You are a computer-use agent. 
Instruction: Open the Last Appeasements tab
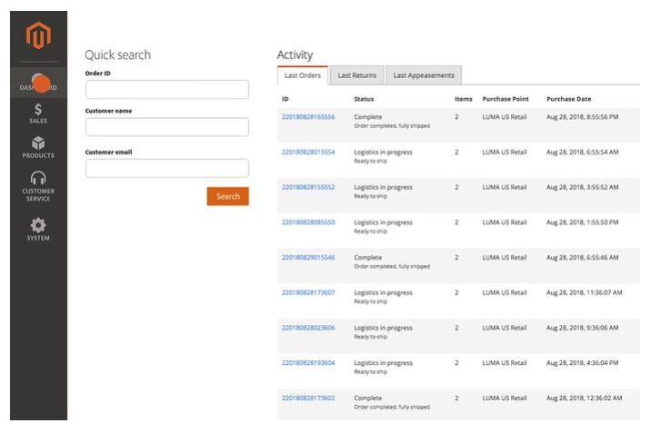point(425,75)
